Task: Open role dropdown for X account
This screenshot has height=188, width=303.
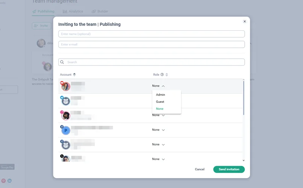Action: pyautogui.click(x=159, y=159)
